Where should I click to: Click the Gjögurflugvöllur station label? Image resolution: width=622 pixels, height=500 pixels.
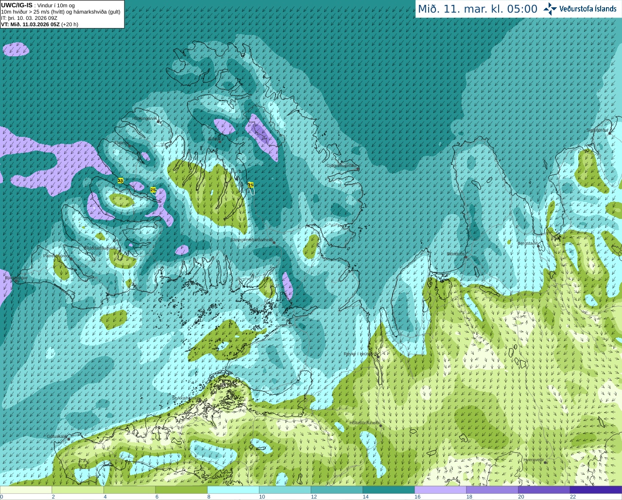(342, 166)
